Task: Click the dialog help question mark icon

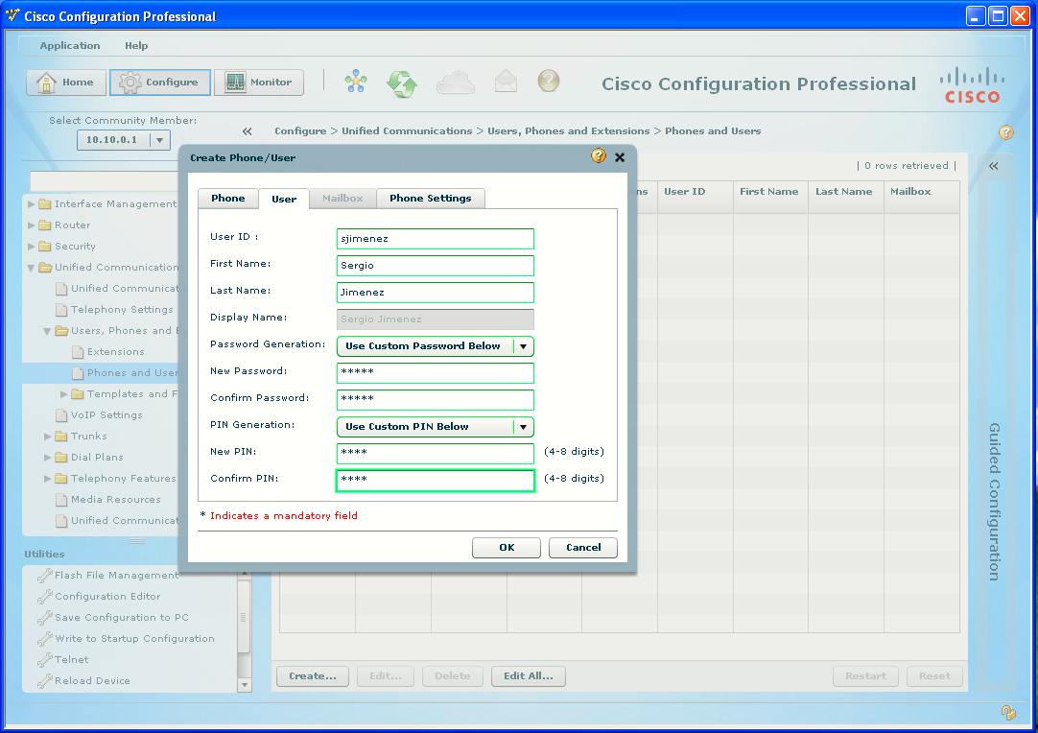Action: [599, 155]
